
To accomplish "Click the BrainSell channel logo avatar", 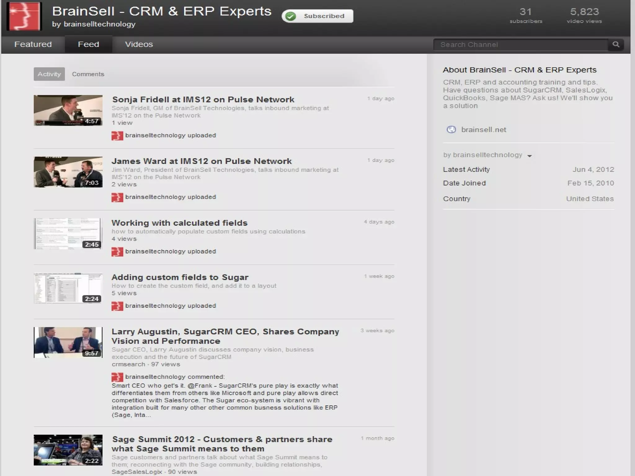I will click(x=24, y=16).
